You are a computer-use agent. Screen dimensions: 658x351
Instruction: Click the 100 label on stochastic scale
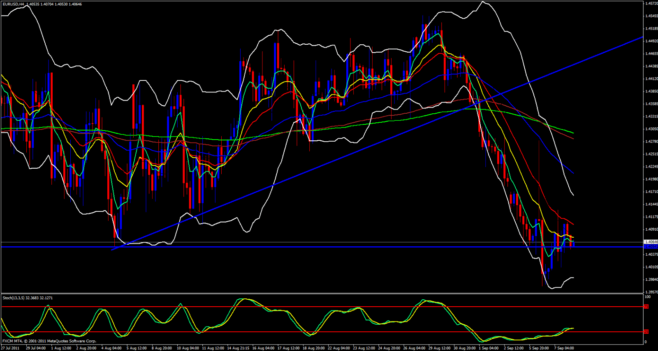[x=648, y=296]
